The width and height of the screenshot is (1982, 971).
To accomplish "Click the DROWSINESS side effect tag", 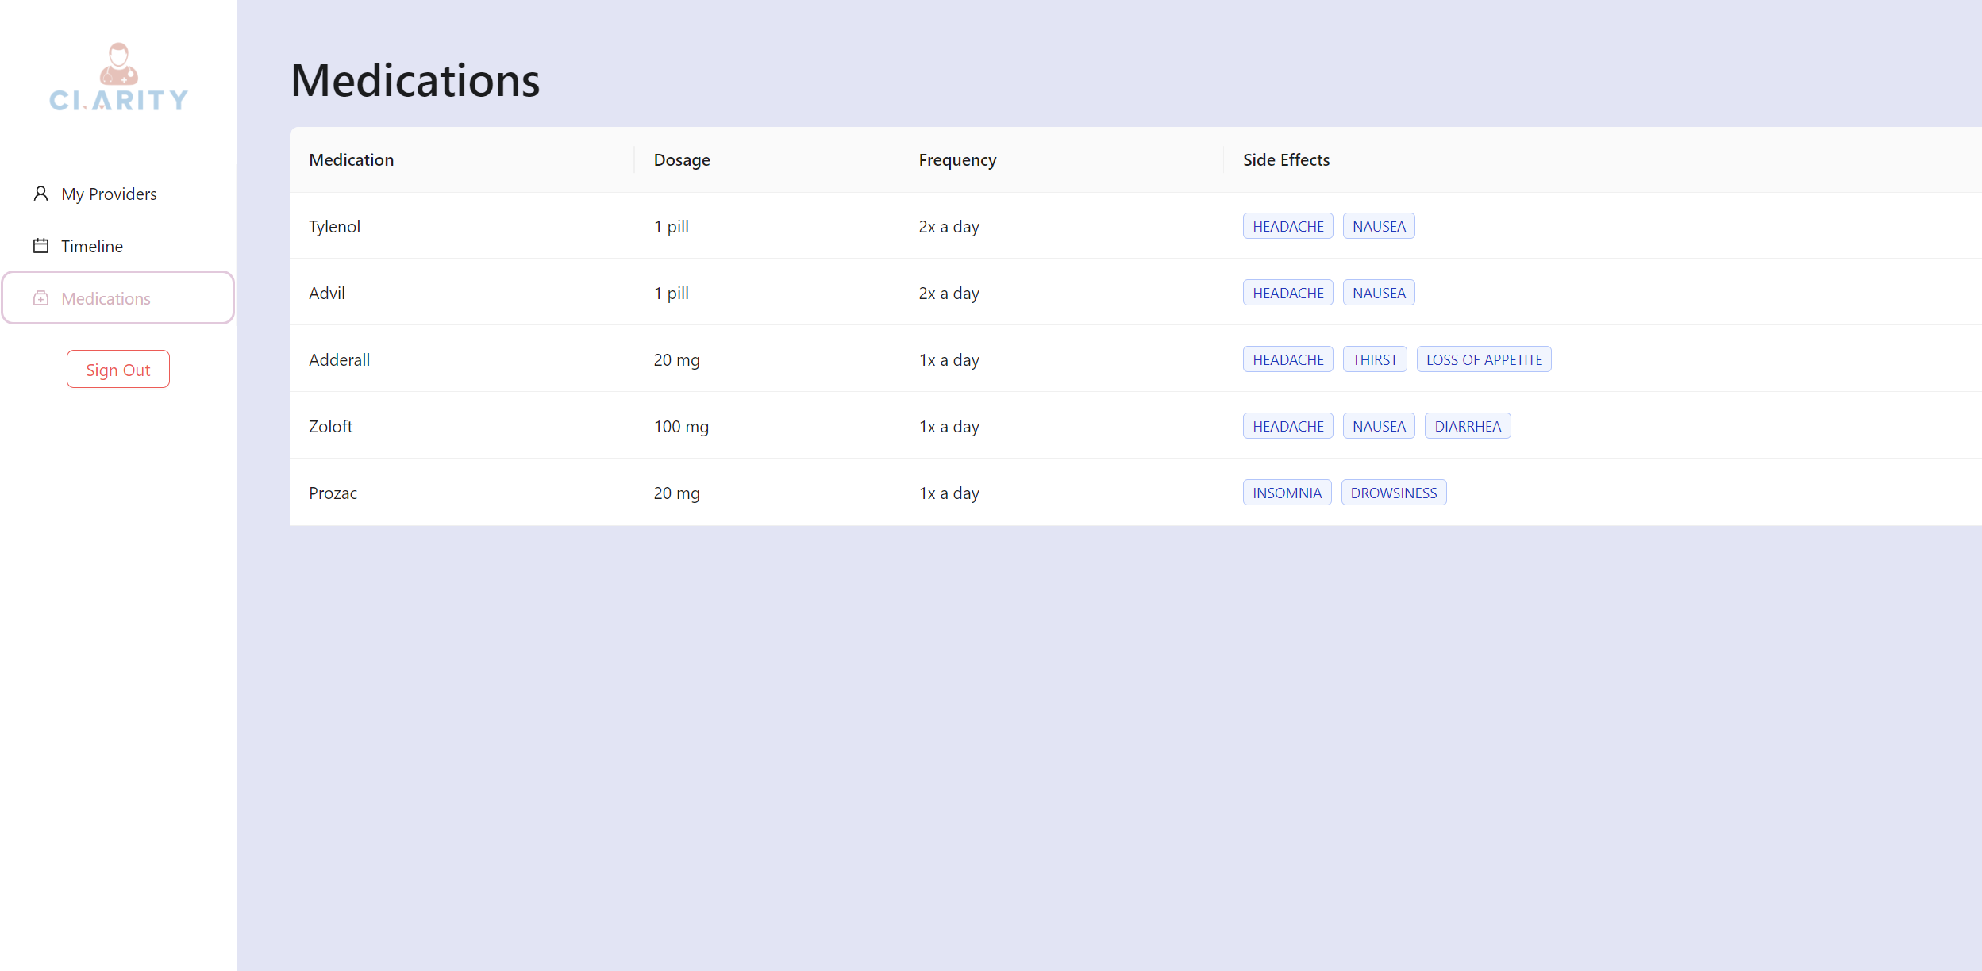I will point(1393,493).
